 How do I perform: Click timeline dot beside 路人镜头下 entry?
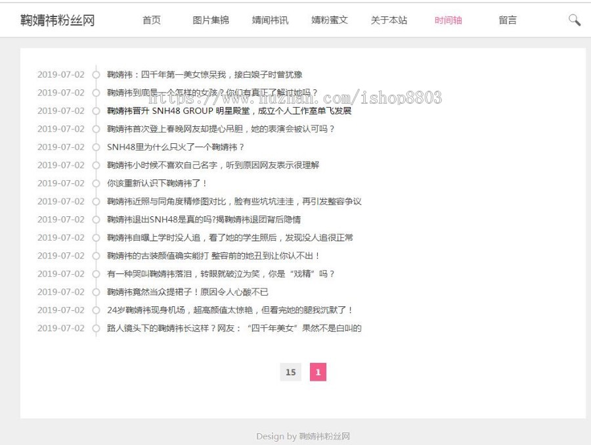[x=96, y=329]
